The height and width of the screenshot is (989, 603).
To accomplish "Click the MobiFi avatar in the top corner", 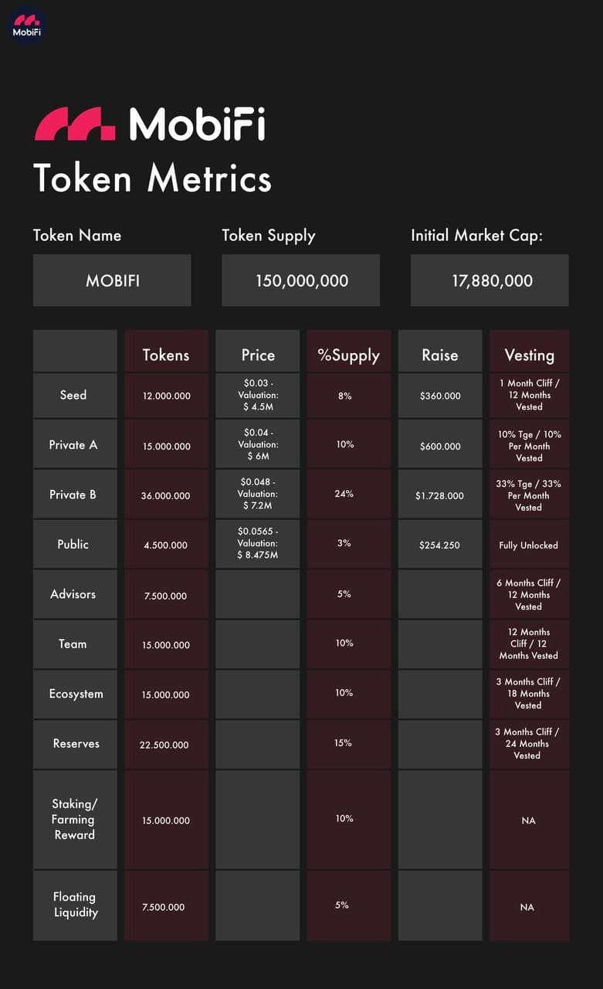I will coord(26,25).
